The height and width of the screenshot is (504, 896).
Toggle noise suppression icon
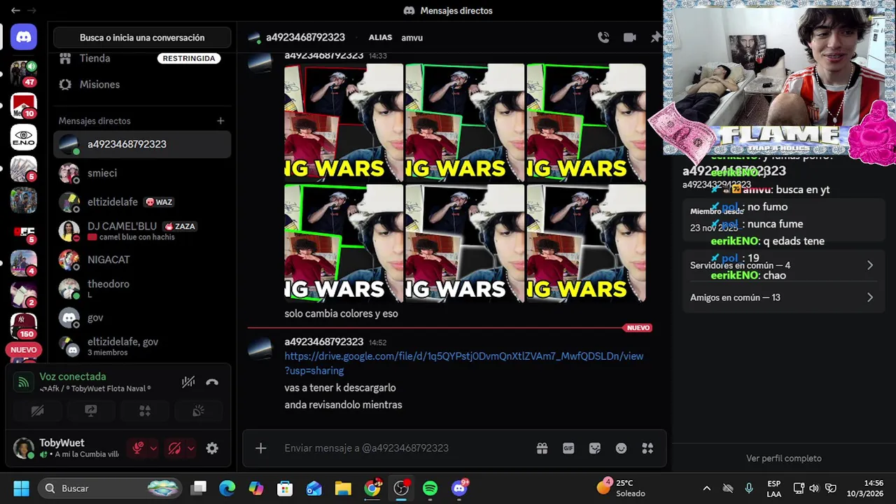point(188,382)
